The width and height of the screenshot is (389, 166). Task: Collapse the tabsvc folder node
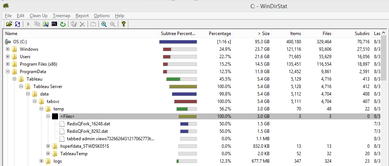[34, 101]
